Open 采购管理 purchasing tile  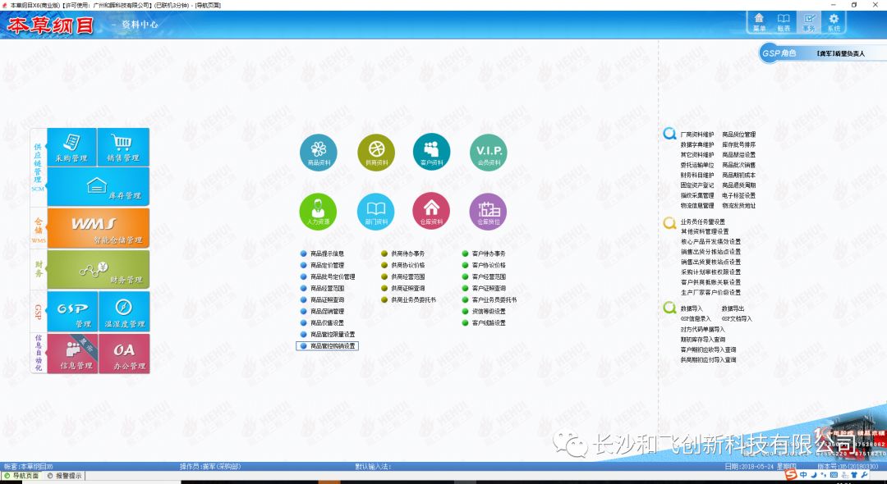[x=71, y=147]
